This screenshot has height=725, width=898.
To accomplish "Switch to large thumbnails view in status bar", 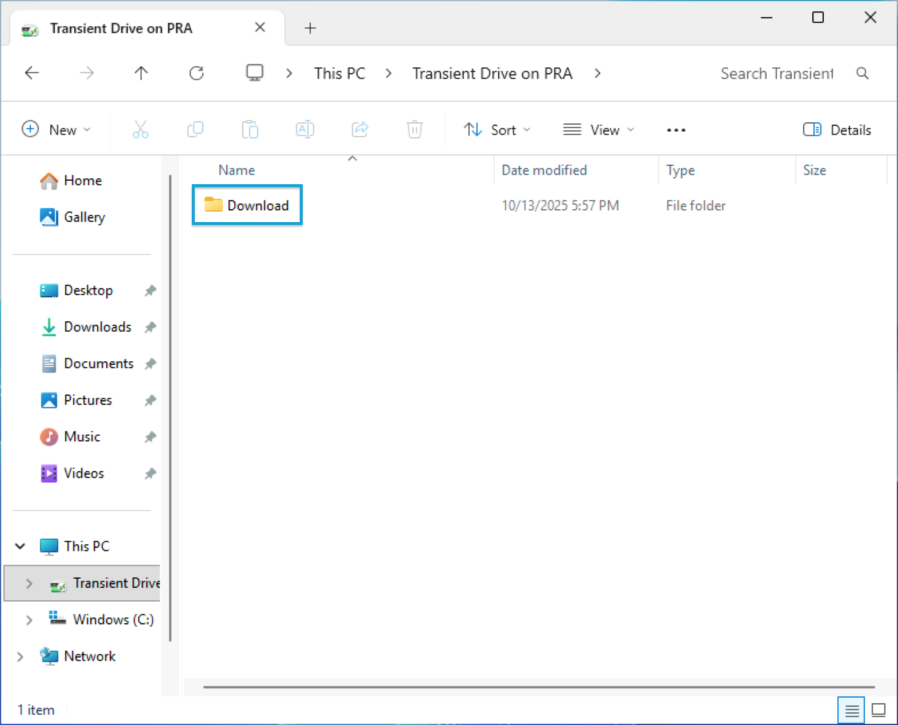I will 879,710.
